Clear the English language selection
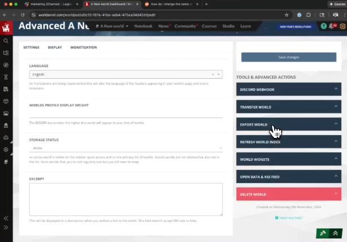Viewport: 347px width, 242px height. tap(213, 75)
